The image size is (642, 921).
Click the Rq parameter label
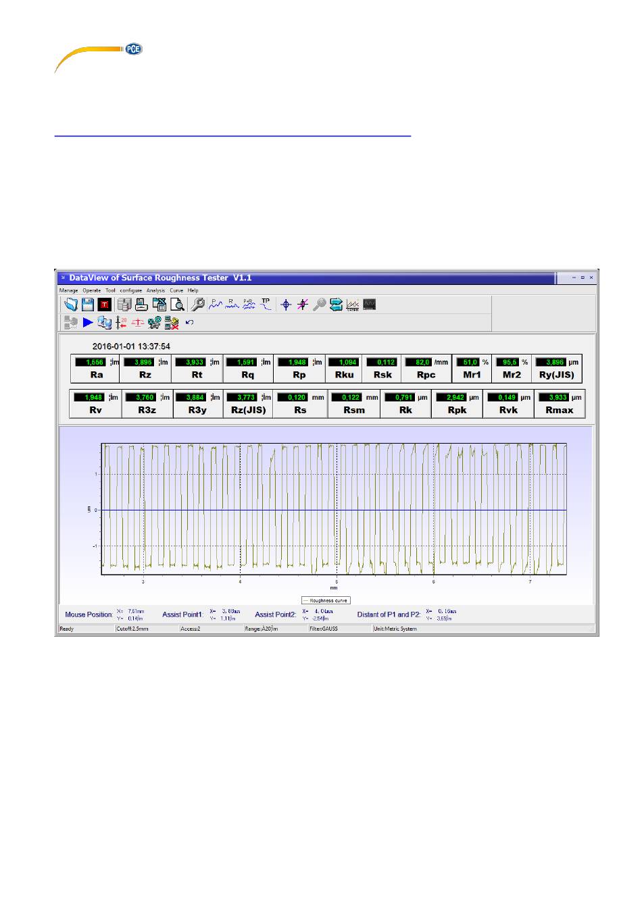(248, 375)
